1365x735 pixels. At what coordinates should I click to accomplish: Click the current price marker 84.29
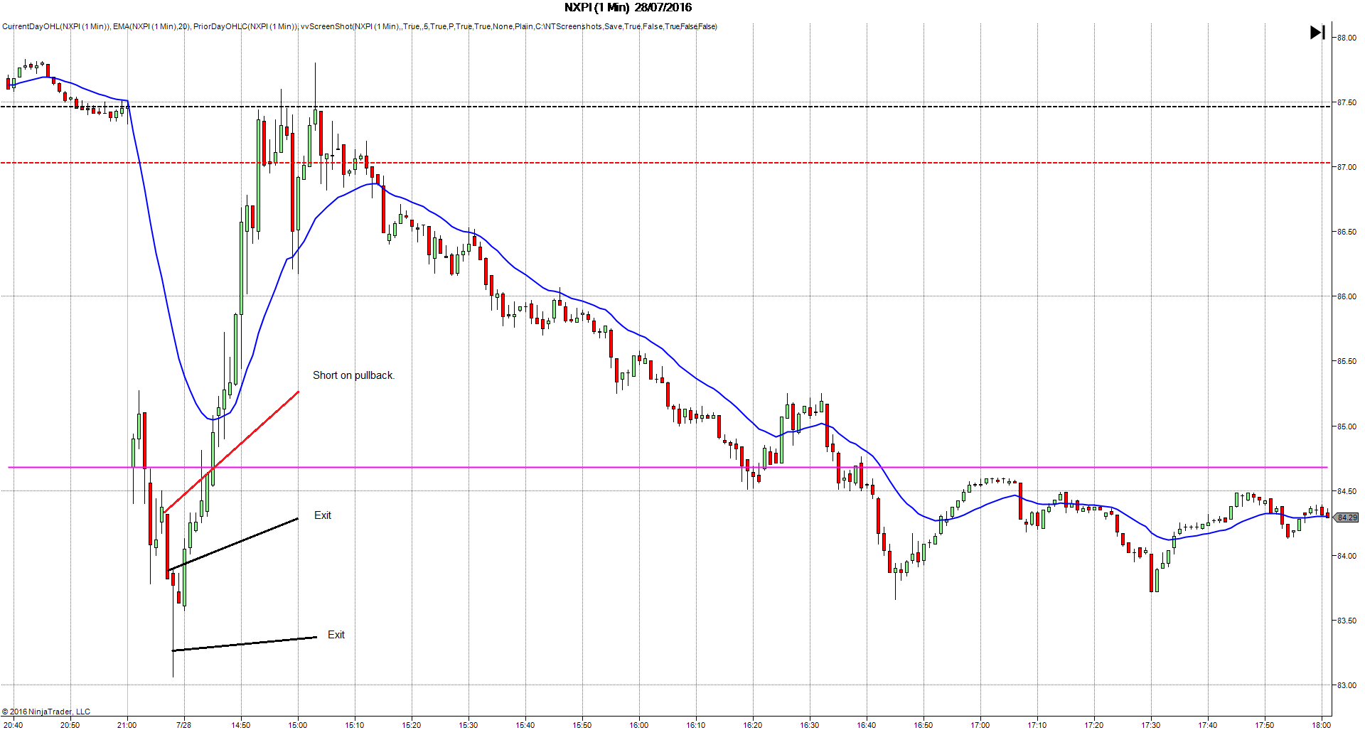click(1347, 517)
